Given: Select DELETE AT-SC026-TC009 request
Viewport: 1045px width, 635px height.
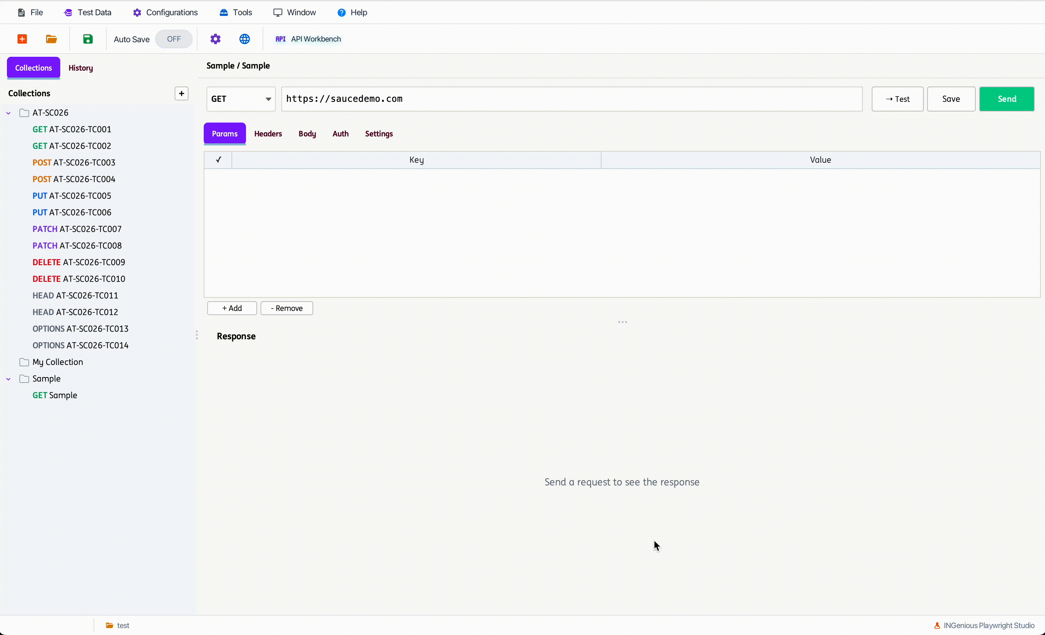Looking at the screenshot, I should (x=79, y=262).
